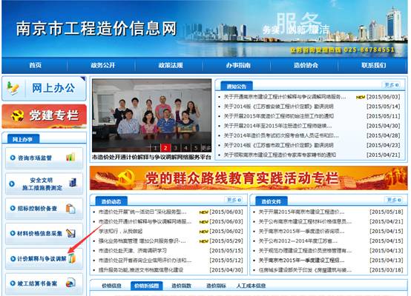This screenshot has height=296, width=411.
Task: Switch to the 人工成本信息 tab
Action: tap(251, 286)
